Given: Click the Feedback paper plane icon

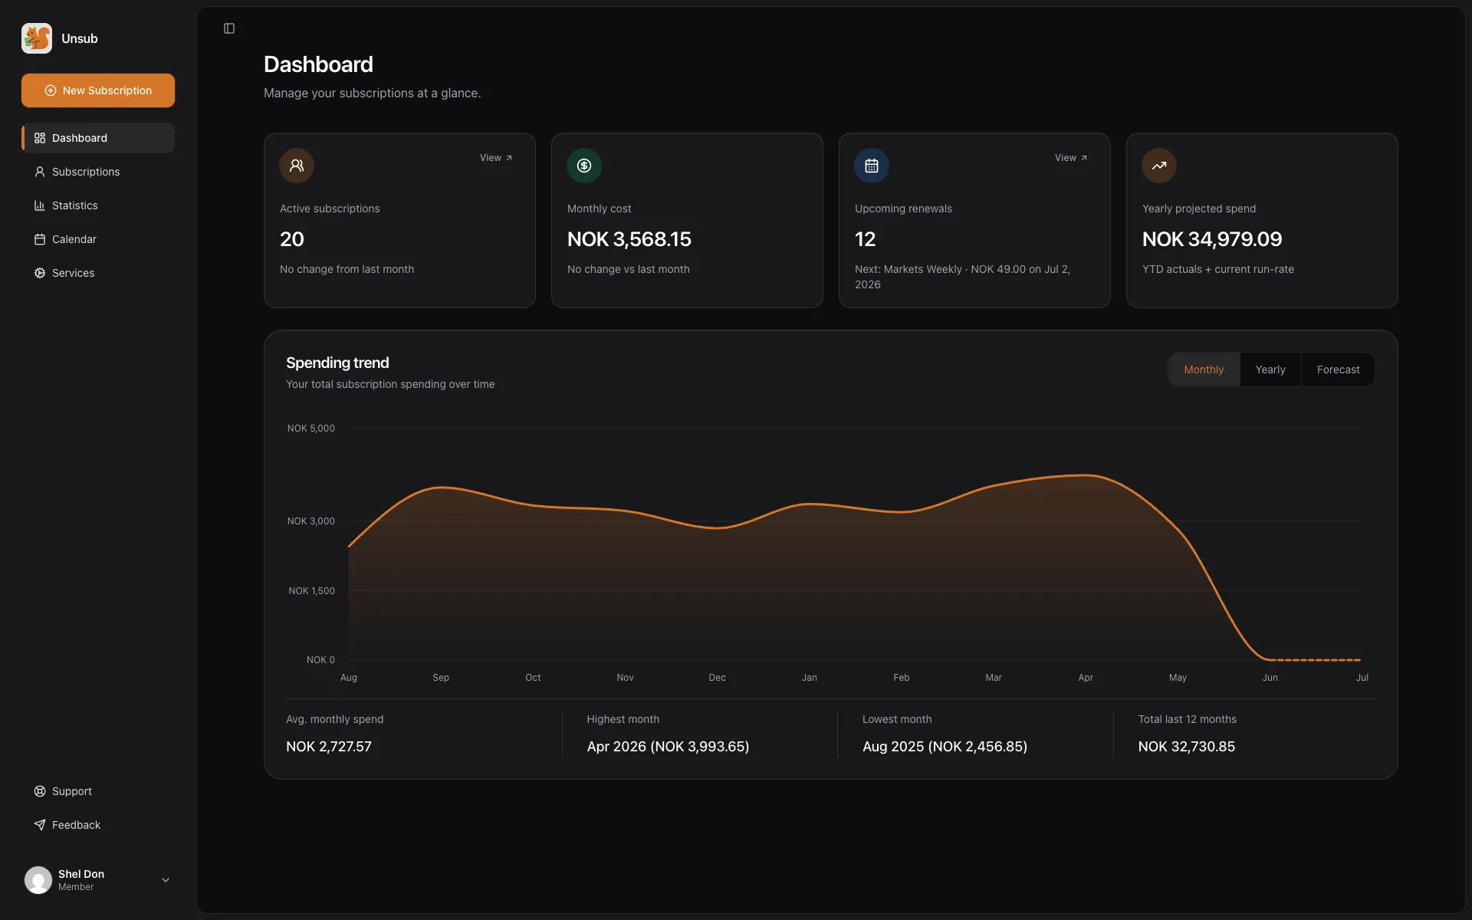Looking at the screenshot, I should coord(40,825).
